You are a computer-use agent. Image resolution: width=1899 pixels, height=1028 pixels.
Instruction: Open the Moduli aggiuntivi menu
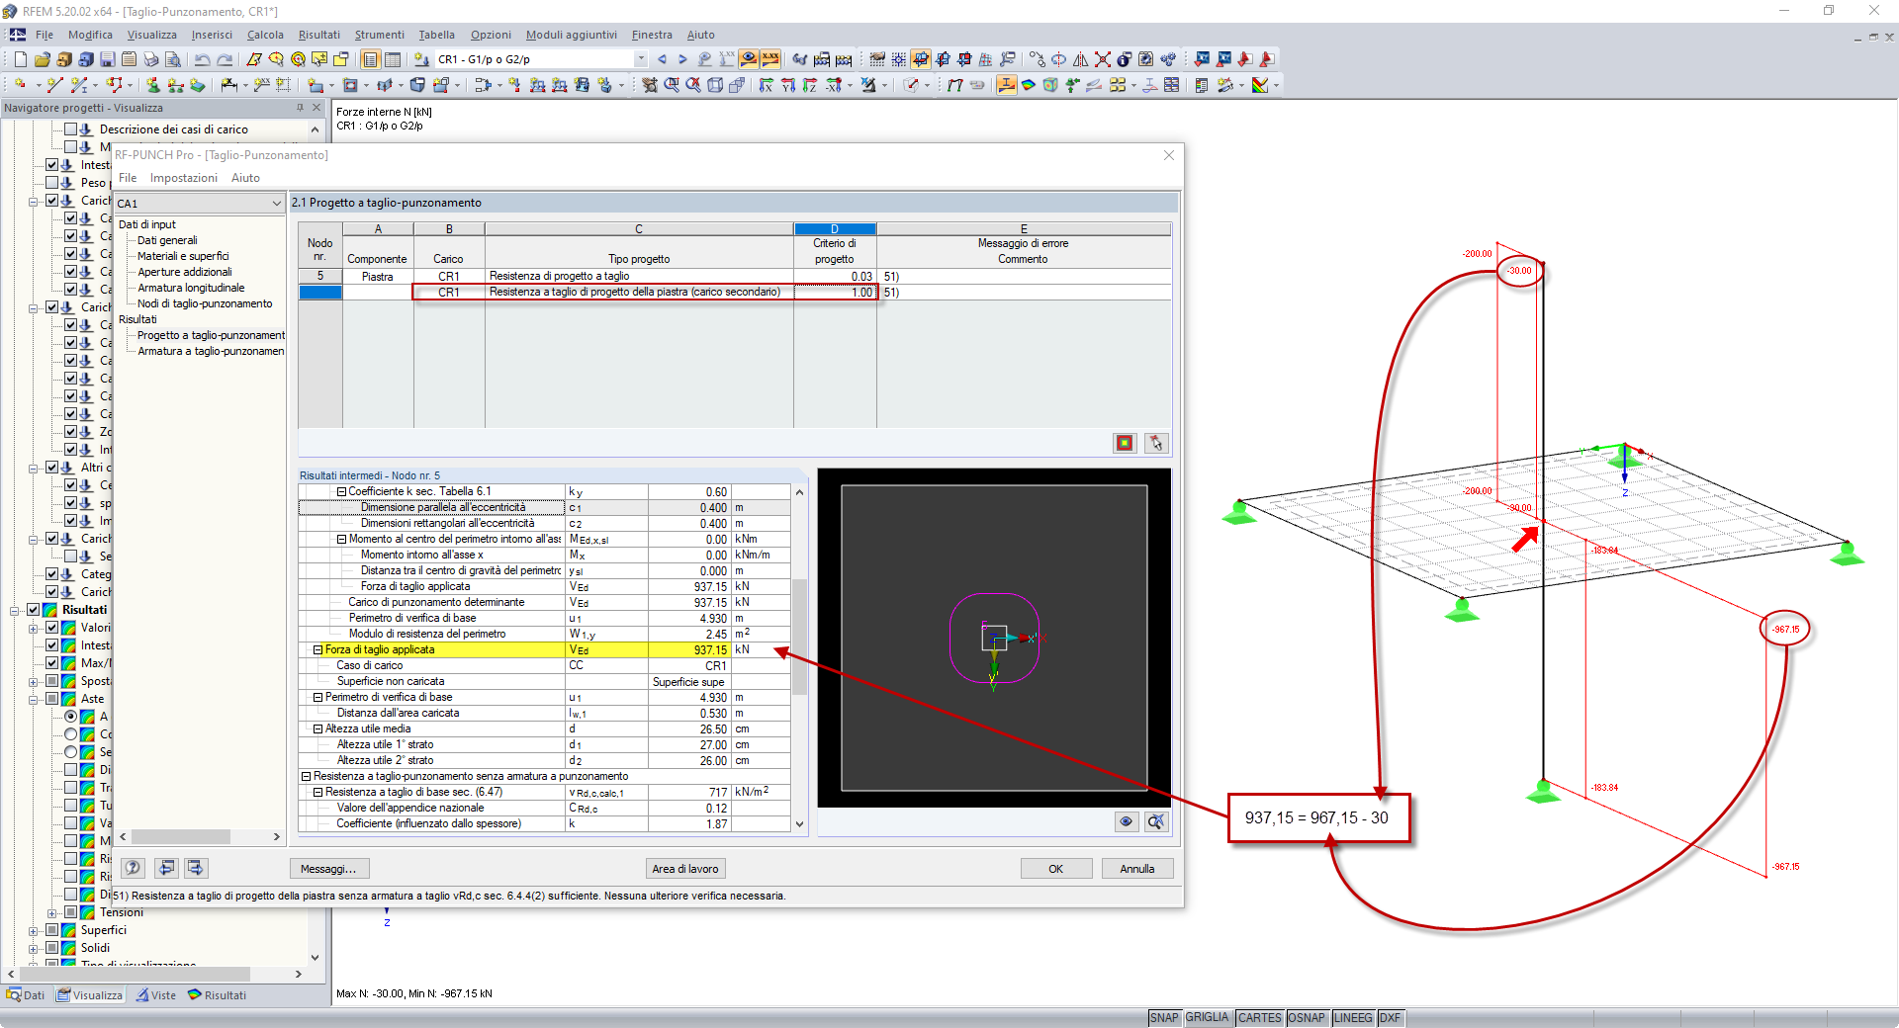(571, 35)
